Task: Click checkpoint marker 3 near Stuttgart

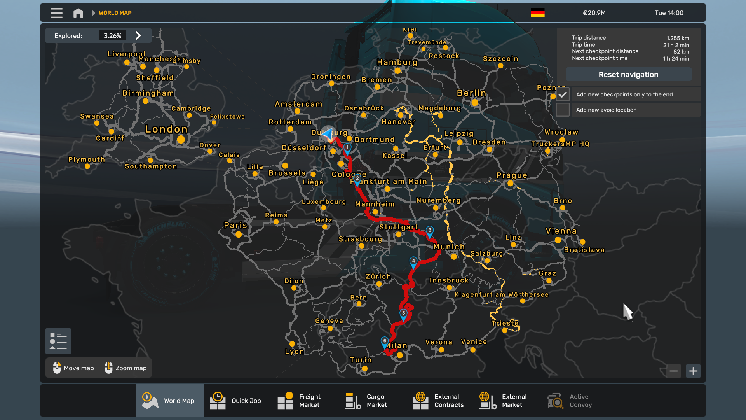Action: (429, 231)
